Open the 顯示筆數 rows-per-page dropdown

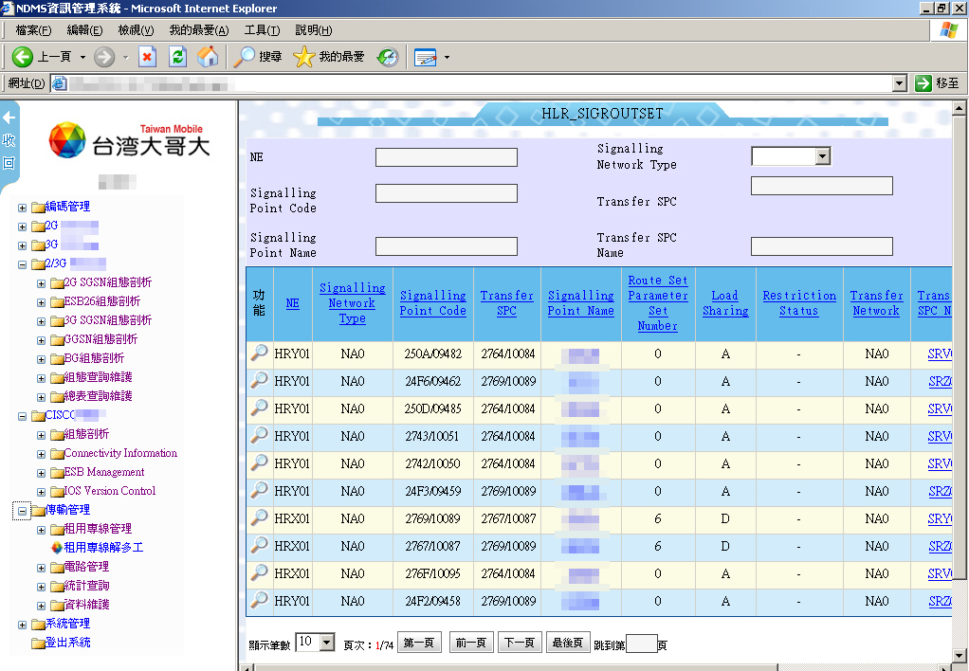327,643
